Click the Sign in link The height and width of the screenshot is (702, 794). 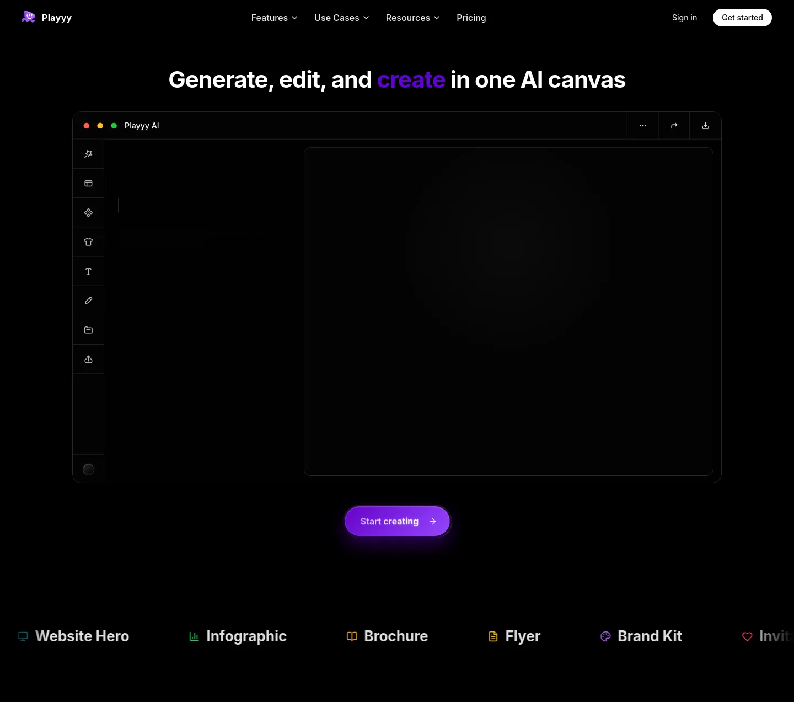[684, 18]
